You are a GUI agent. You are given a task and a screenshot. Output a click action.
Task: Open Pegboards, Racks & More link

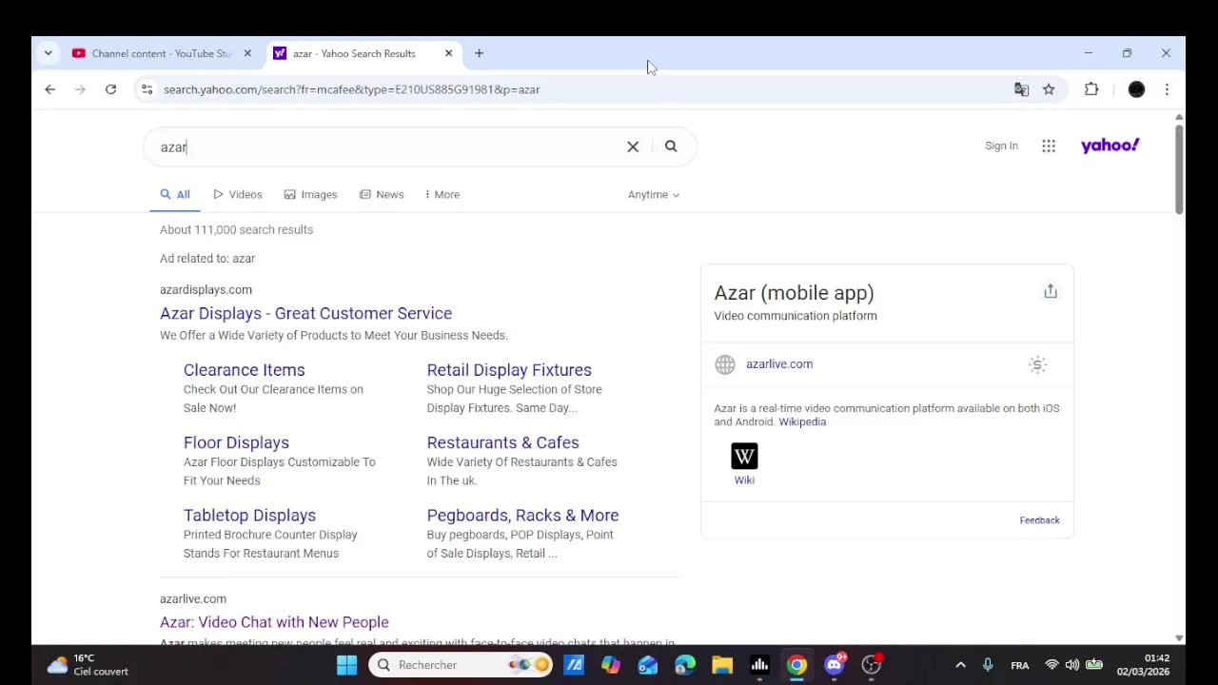tap(522, 515)
